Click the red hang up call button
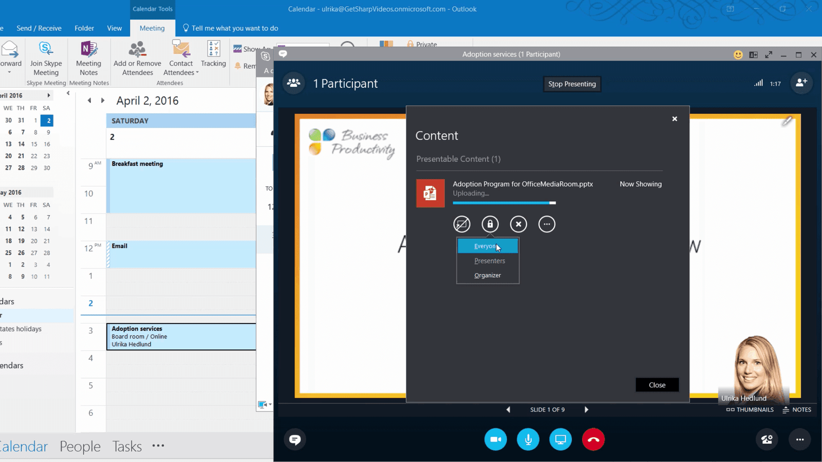822x462 pixels. 593,439
